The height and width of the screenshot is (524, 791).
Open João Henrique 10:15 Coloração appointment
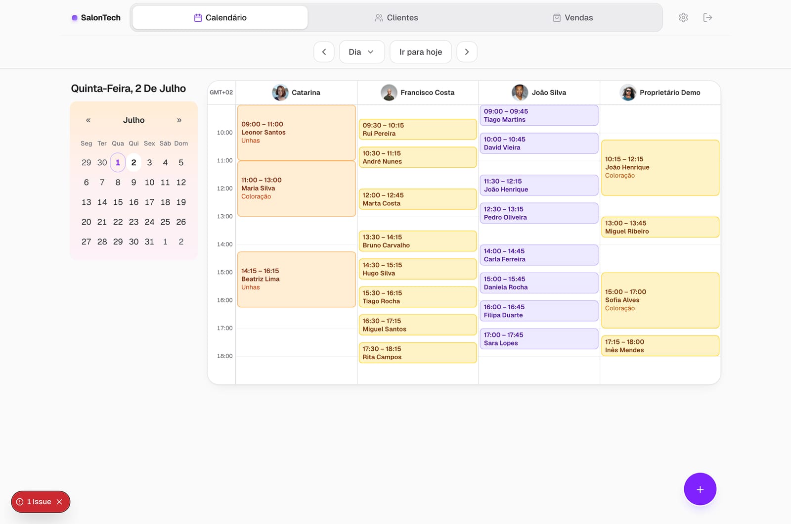click(660, 168)
